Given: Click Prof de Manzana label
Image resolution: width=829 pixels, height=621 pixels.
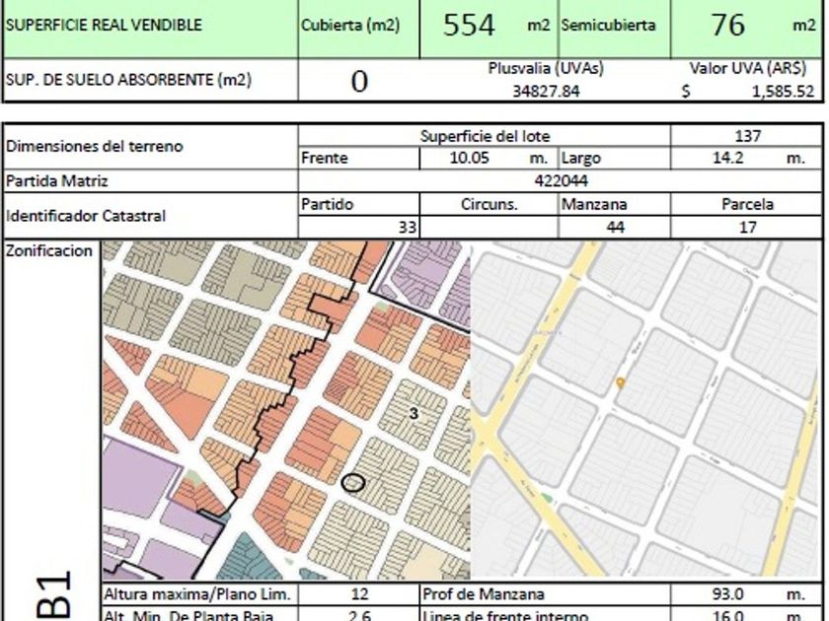Looking at the screenshot, I should tap(484, 594).
